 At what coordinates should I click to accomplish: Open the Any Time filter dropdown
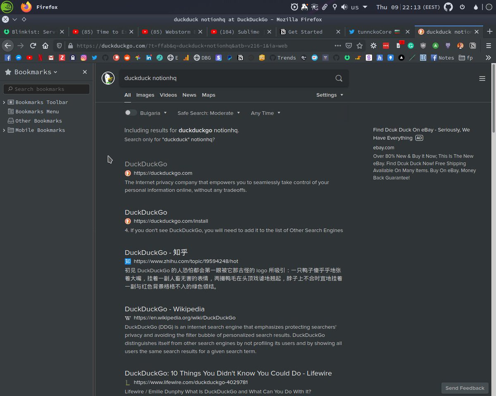[265, 113]
